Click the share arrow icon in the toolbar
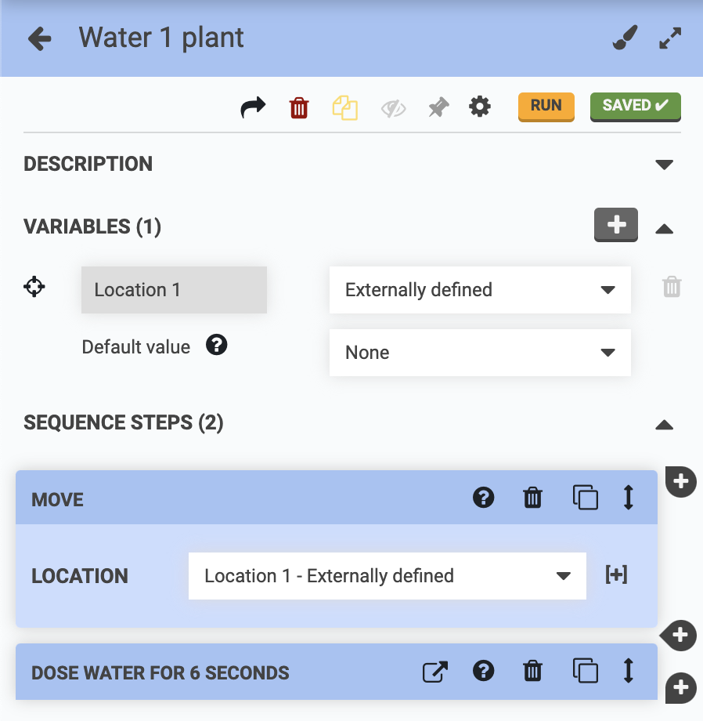The width and height of the screenshot is (703, 721). pos(253,107)
